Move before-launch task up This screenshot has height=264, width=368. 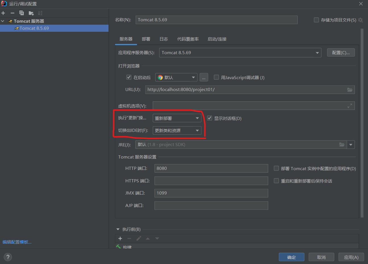[148, 238]
